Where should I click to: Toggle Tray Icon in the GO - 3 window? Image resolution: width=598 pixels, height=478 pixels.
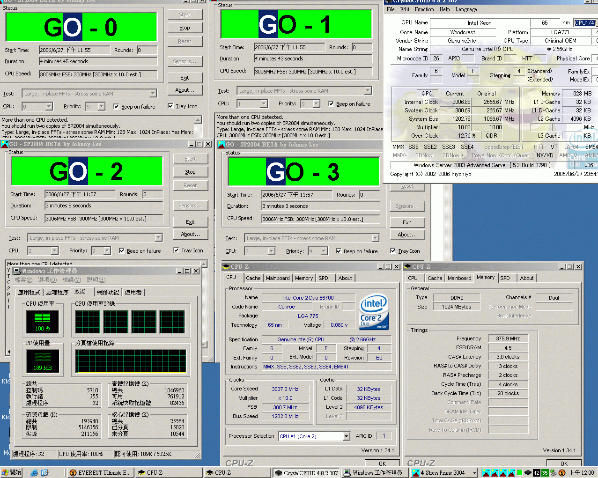click(x=393, y=251)
